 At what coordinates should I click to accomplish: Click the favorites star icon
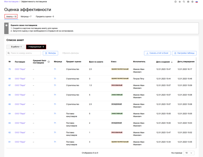coord(180,2)
